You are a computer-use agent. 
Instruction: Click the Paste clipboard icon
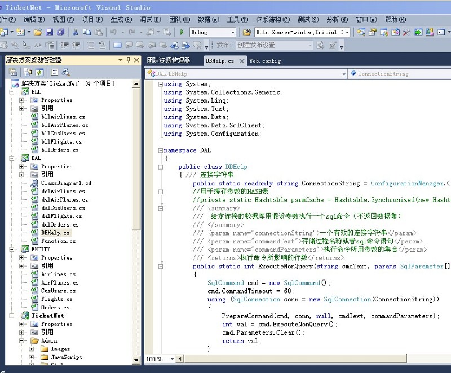pos(99,32)
